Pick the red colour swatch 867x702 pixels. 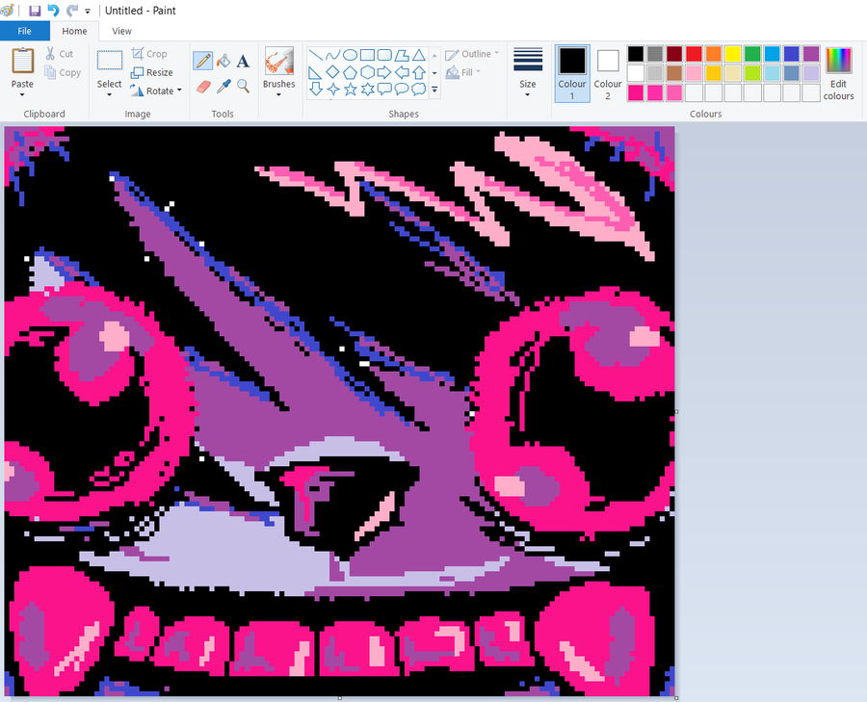[x=694, y=54]
